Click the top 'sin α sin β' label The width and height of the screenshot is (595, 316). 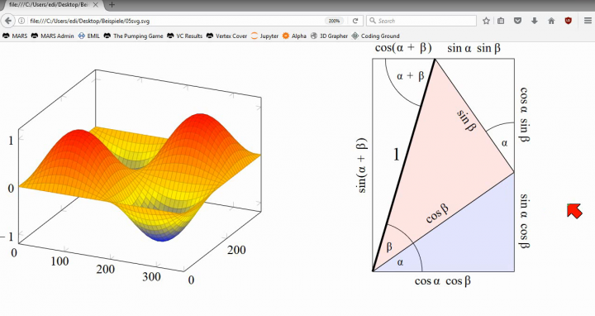click(474, 48)
